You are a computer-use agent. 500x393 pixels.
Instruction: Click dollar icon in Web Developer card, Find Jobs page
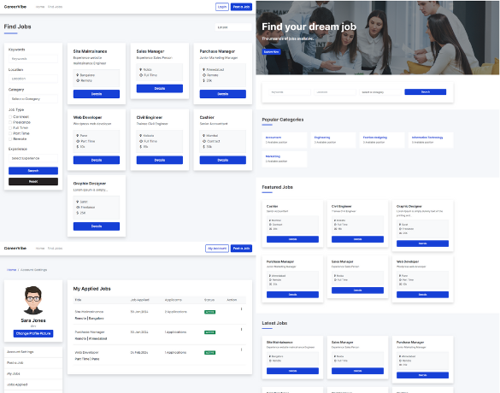tap(78, 147)
